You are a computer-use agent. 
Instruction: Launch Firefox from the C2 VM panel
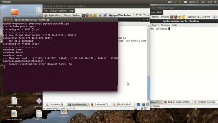(176, 17)
